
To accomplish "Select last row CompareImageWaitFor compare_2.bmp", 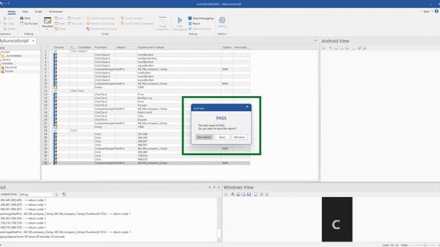I will (x=146, y=163).
